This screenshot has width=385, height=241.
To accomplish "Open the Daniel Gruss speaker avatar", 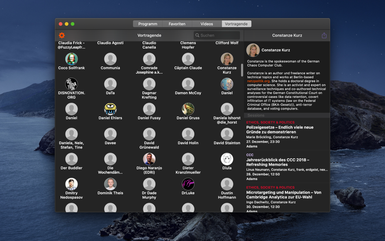I will (x=188, y=109).
